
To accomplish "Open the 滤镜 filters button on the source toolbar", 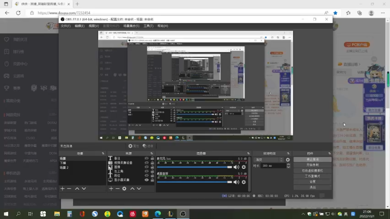I will coord(148,146).
